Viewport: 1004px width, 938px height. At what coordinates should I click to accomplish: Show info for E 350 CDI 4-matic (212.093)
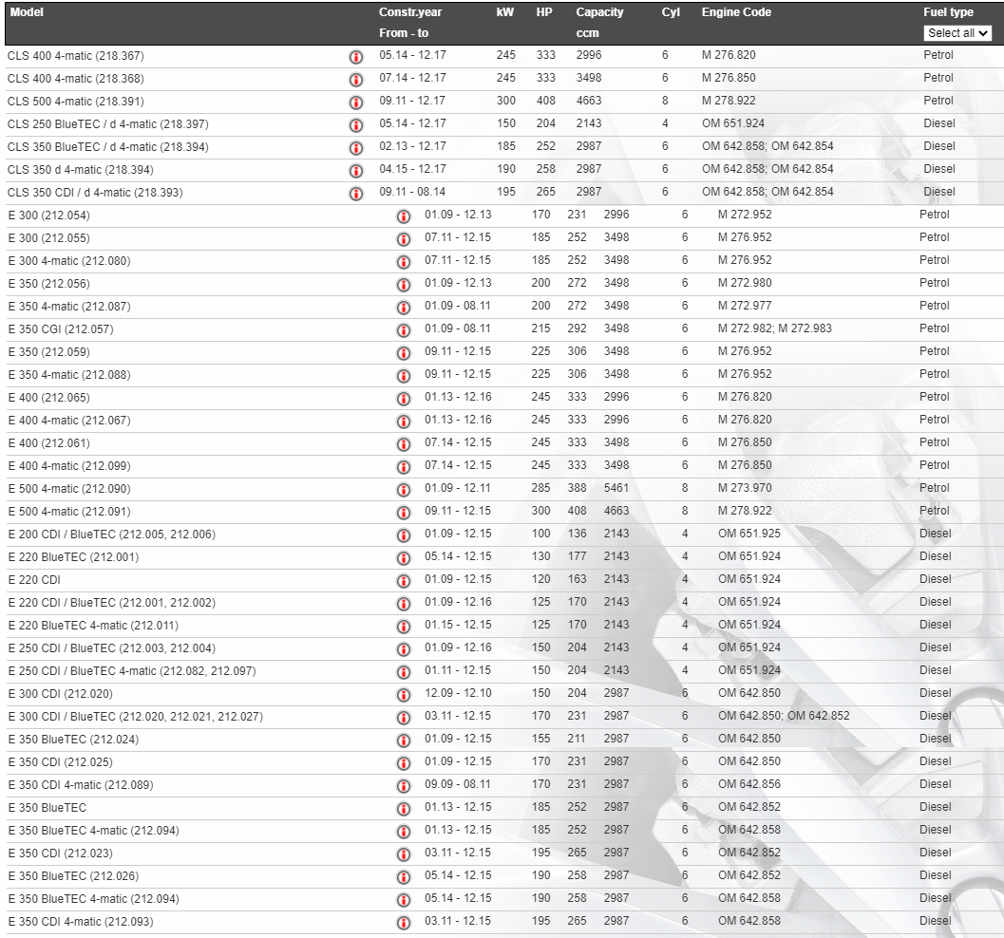(x=404, y=923)
